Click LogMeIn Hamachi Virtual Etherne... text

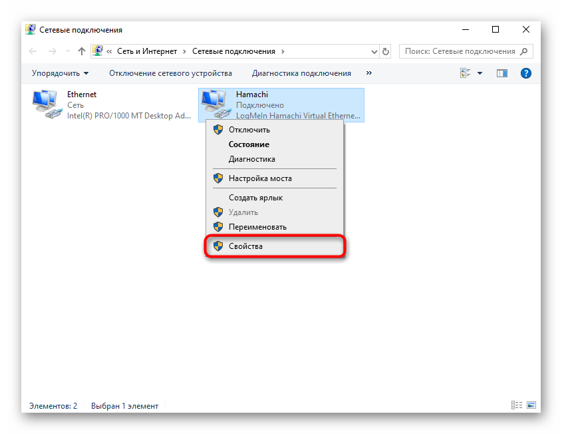coord(298,116)
